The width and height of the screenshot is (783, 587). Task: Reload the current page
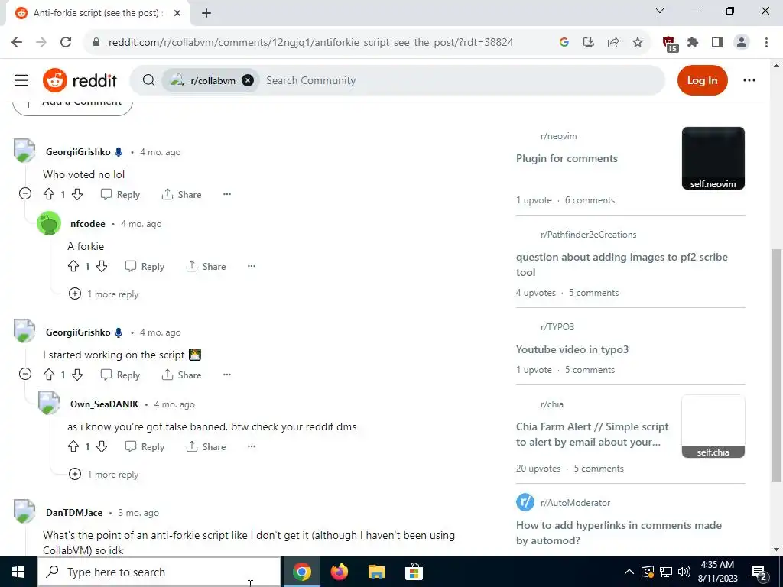[66, 42]
